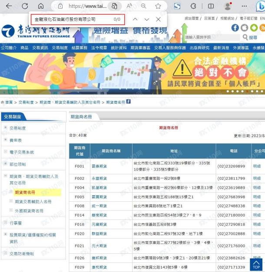Close the find-on-page bar
The width and height of the screenshot is (265, 272).
coord(158,19)
